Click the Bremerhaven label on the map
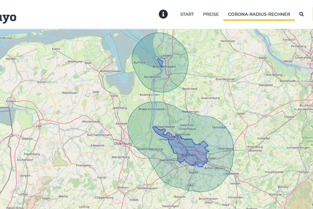The image size is (313, 209). tap(164, 66)
